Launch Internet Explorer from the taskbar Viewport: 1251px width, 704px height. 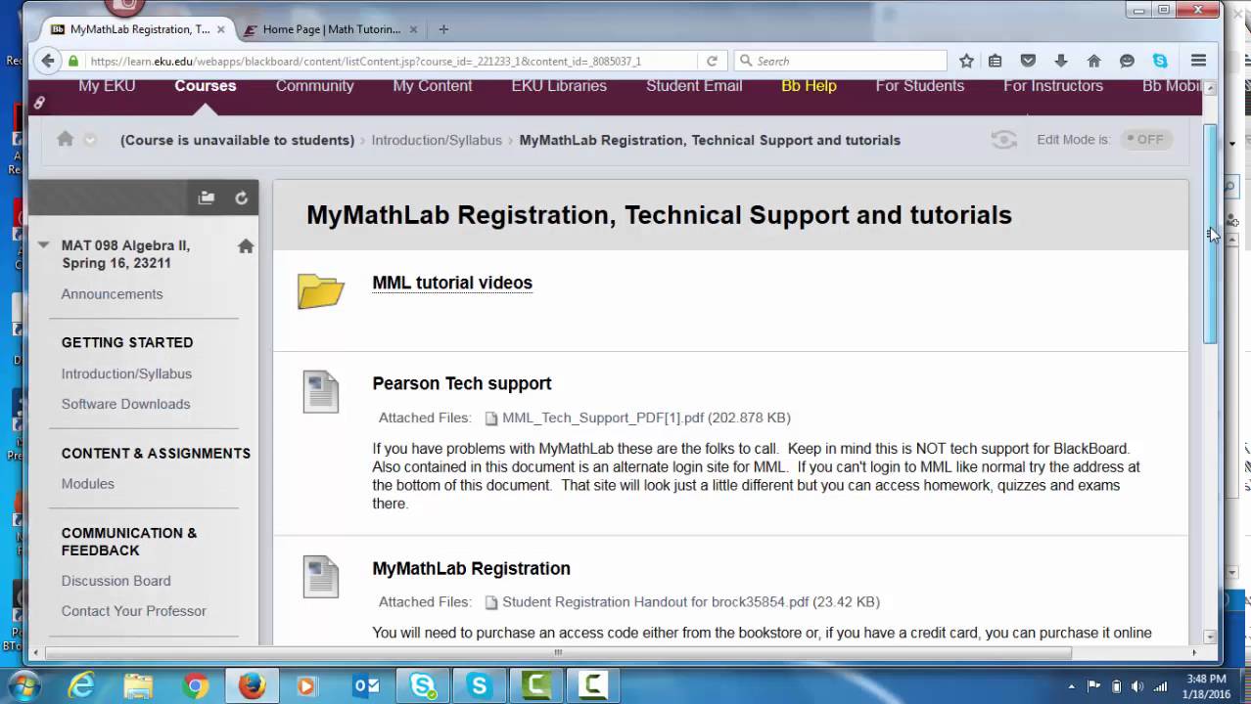click(x=82, y=686)
